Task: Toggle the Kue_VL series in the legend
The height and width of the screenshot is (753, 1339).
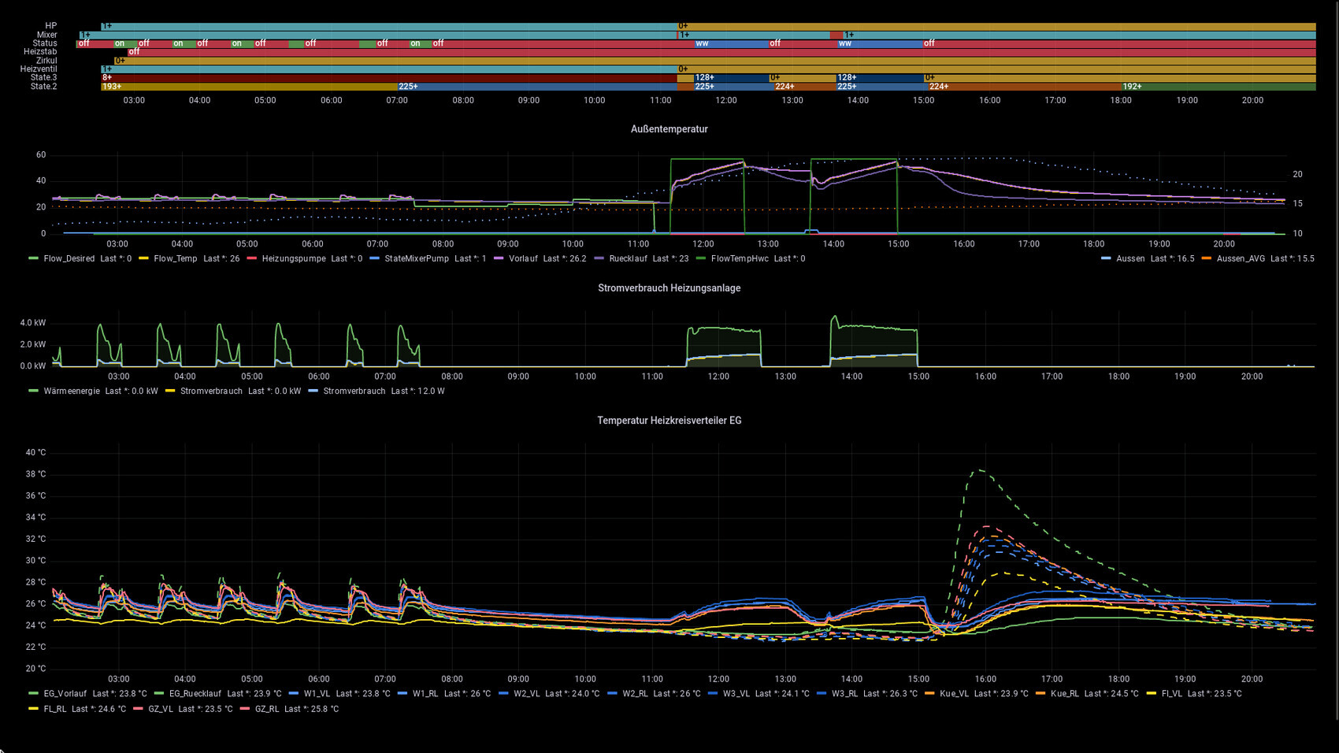Action: click(954, 694)
